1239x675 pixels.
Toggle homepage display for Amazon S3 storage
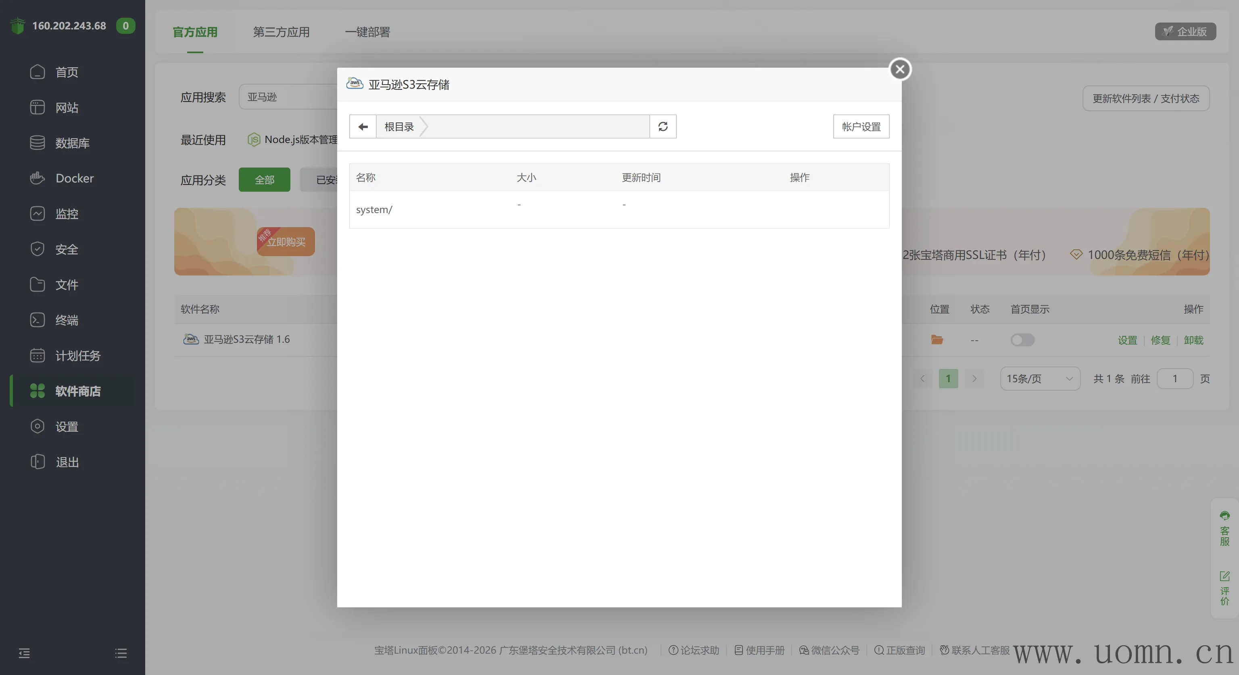click(x=1022, y=340)
